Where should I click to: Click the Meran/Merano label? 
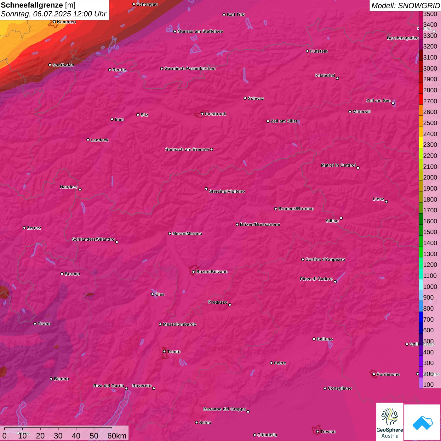187,233
